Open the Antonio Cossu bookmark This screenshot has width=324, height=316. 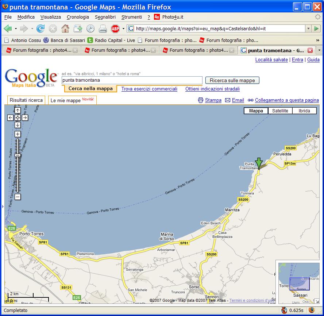23,40
